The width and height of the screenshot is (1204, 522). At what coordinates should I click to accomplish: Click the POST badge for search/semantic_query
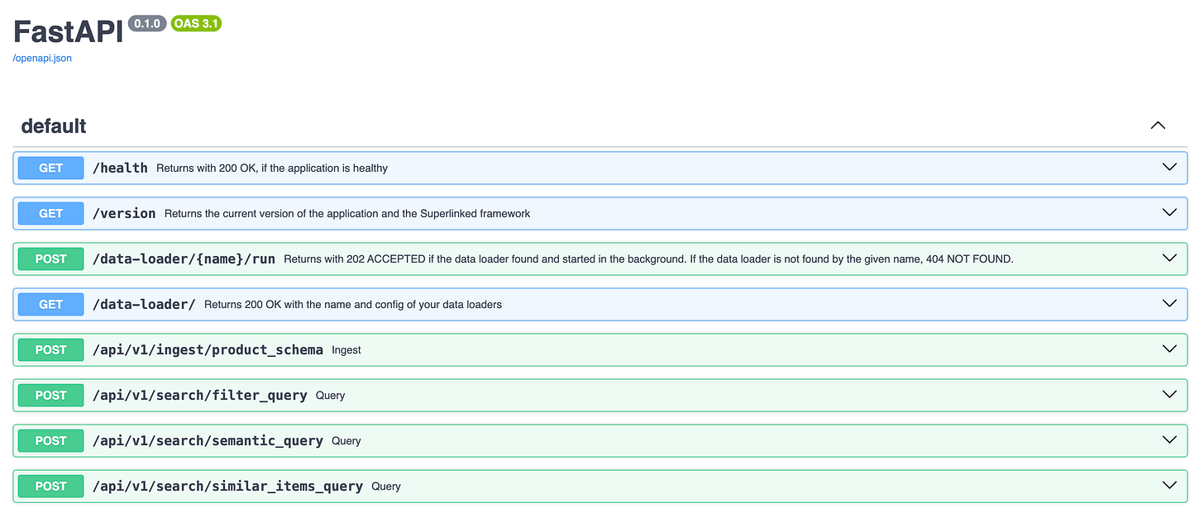click(51, 440)
